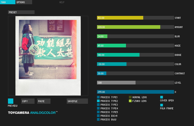Toggle the Pola Frame square

click(162, 105)
